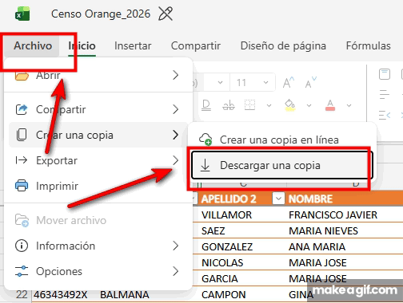The image size is (403, 303).
Task: Click the share icon next to Compartir
Action: pos(22,109)
